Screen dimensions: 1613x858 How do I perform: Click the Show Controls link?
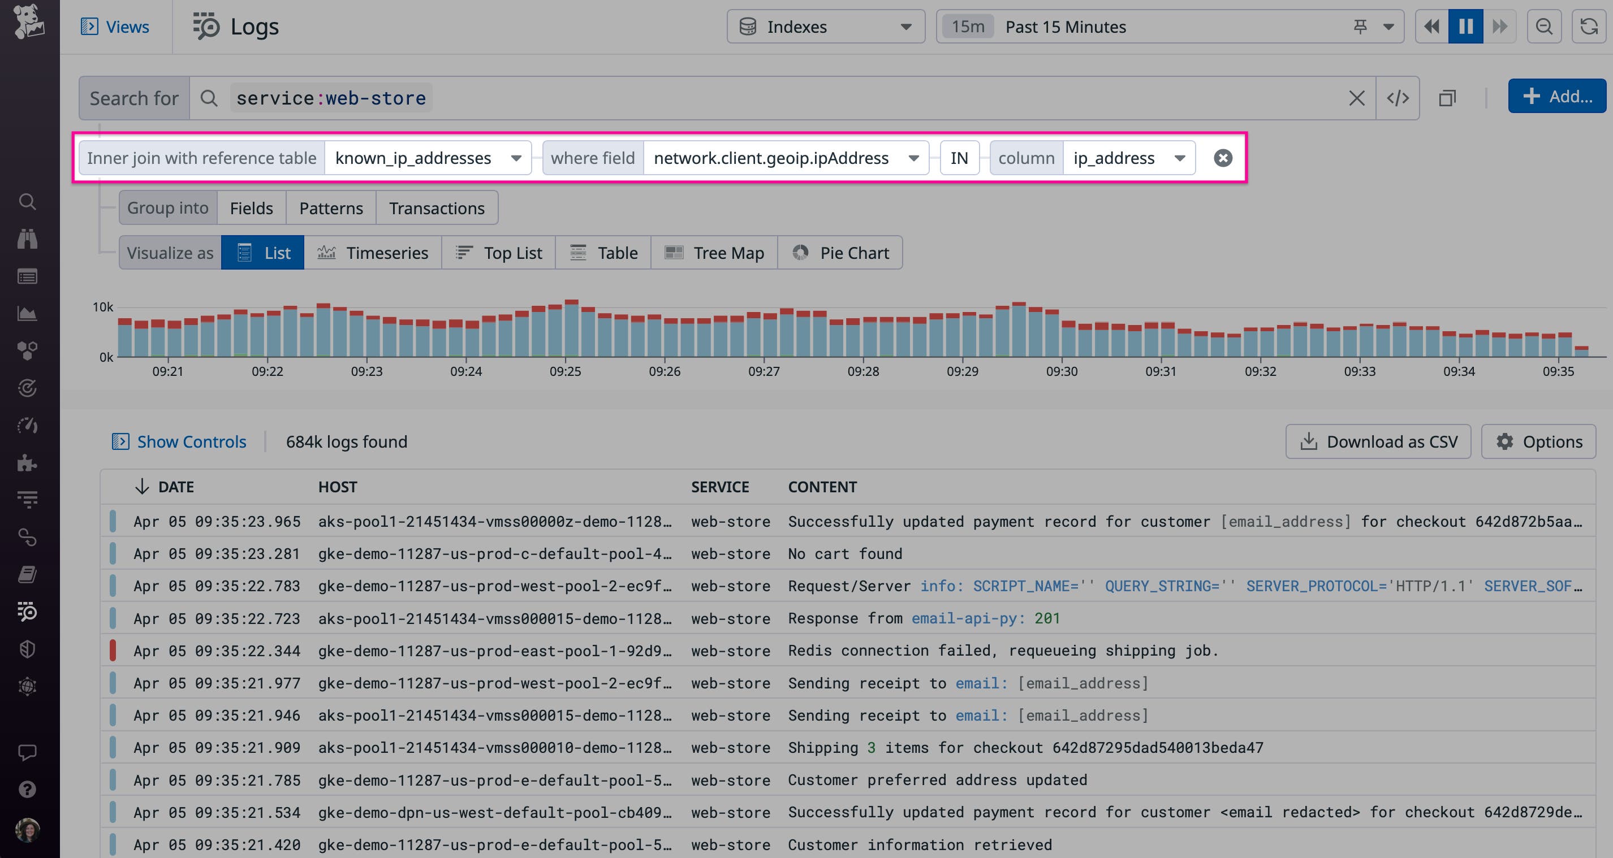pyautogui.click(x=192, y=441)
